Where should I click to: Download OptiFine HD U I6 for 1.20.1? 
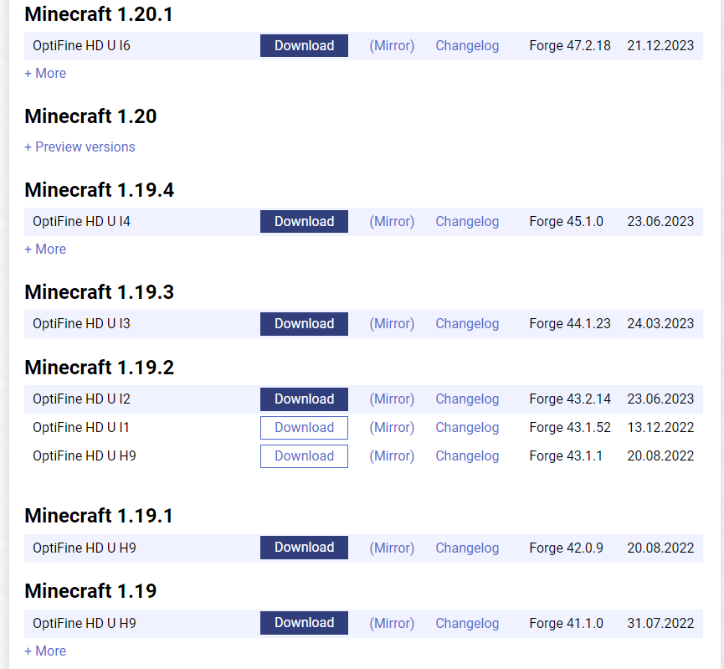[304, 46]
